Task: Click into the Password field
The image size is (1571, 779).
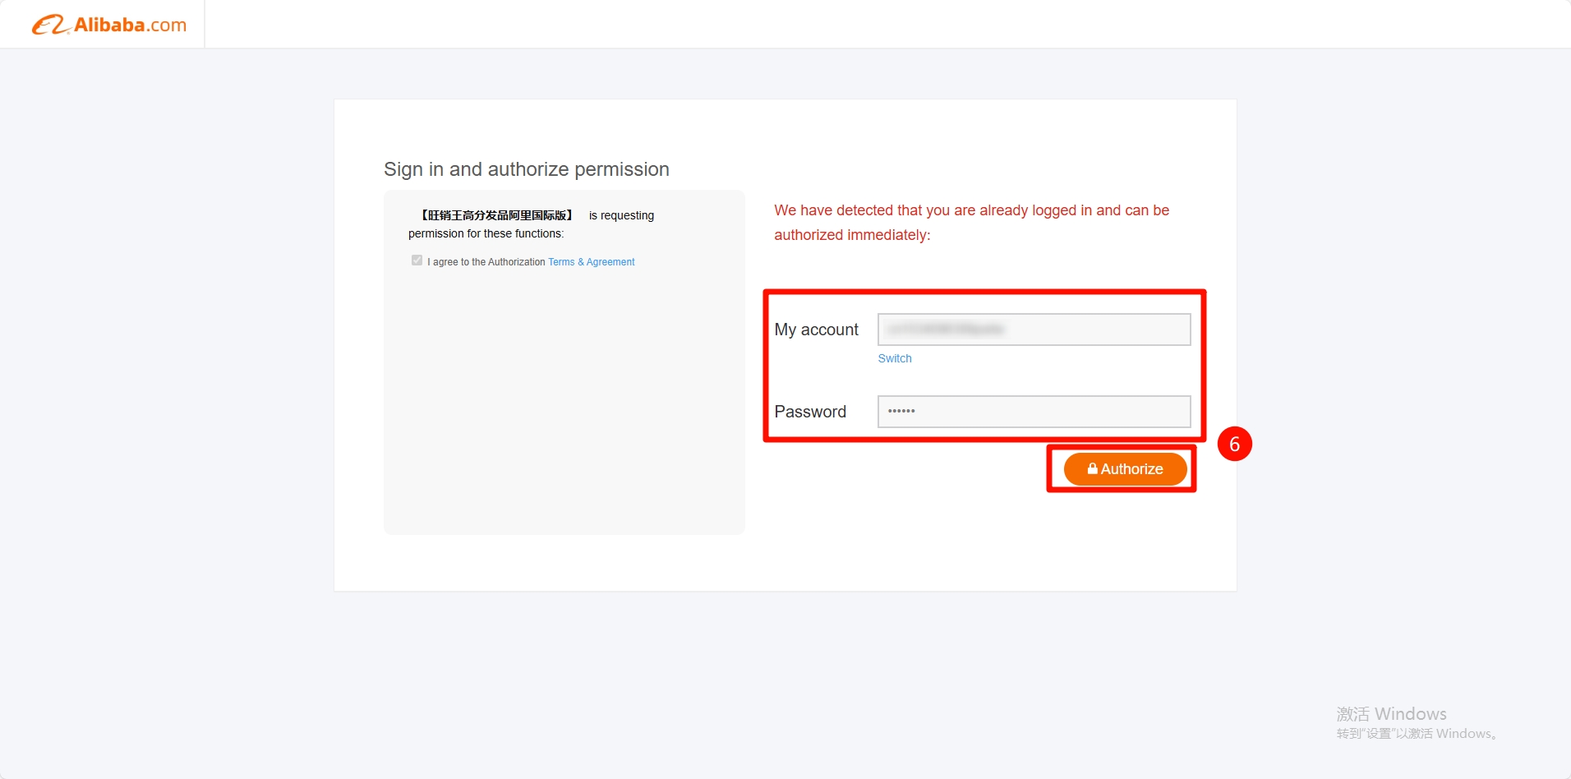Action: tap(1033, 412)
